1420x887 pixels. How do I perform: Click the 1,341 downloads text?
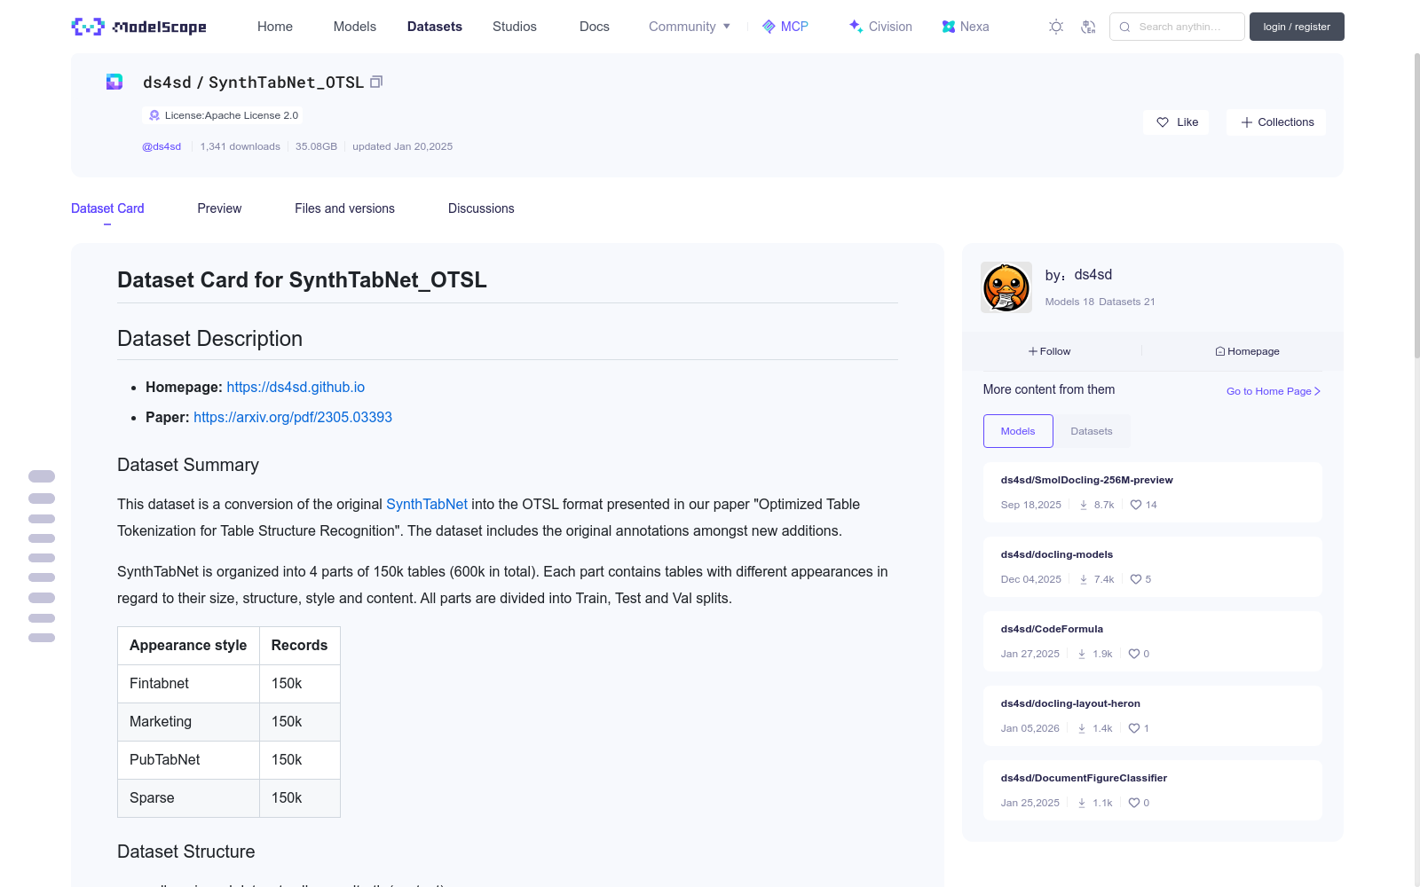(240, 146)
